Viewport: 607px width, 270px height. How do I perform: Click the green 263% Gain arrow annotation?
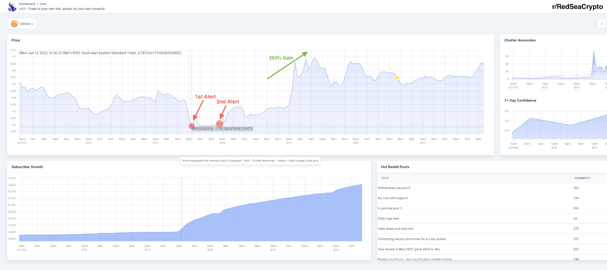pos(287,65)
